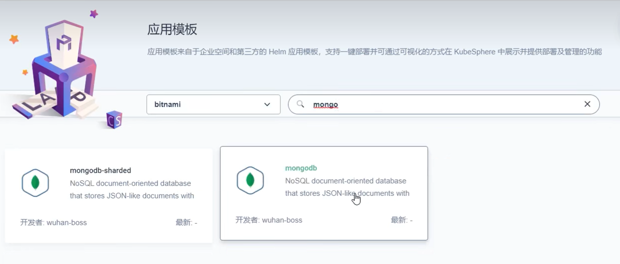Viewport: 620px width, 264px height.
Task: Click developer wuhan-boss on mongodb-sharded card
Action: pyautogui.click(x=54, y=222)
